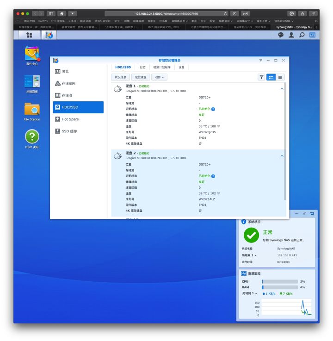
Task: Open Package Center desktop icon
Action: point(32,54)
